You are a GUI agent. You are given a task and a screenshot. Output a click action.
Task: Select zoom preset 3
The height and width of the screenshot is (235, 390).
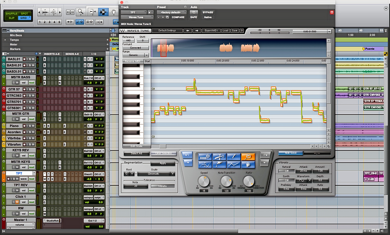pos(49,22)
